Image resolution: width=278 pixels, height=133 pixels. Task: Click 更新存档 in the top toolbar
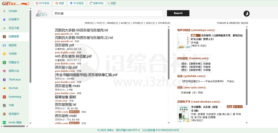pos(96,3)
